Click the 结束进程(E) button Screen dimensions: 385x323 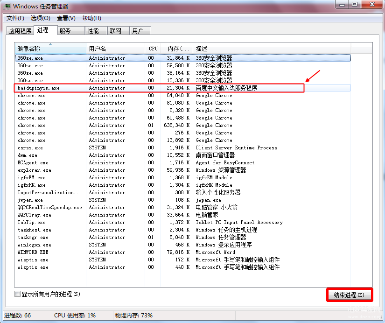350,295
